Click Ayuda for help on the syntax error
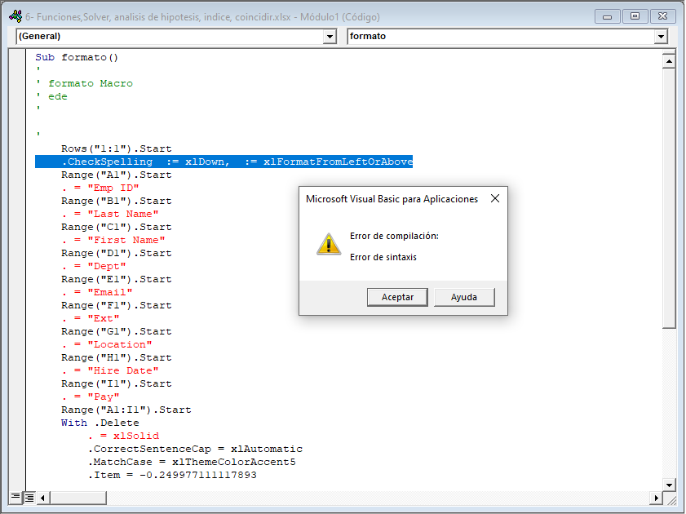This screenshot has width=686, height=514. 464,297
